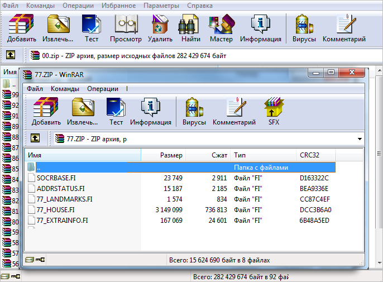Open Операции menu in 00.zip window
This screenshot has height=282, width=383.
tap(78, 6)
